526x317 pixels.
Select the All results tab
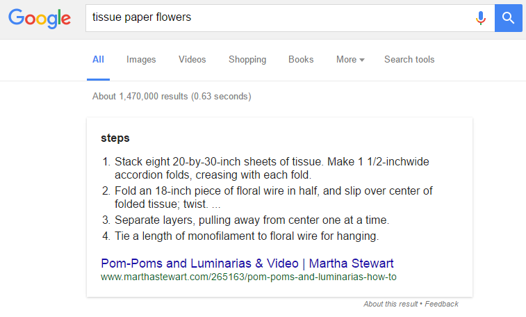[98, 60]
